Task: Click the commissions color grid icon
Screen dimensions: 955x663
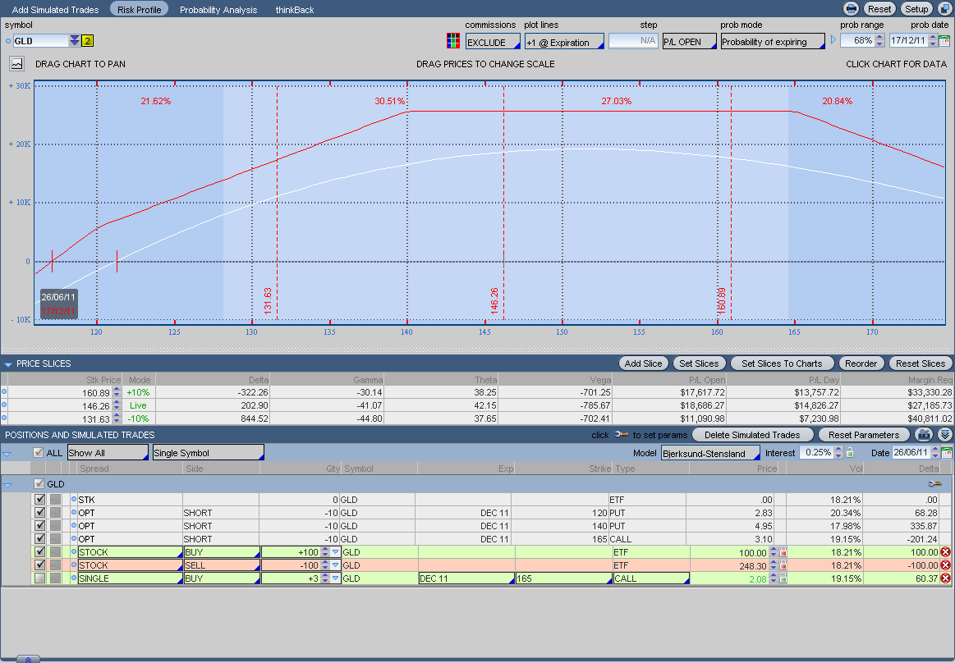Action: click(x=452, y=41)
